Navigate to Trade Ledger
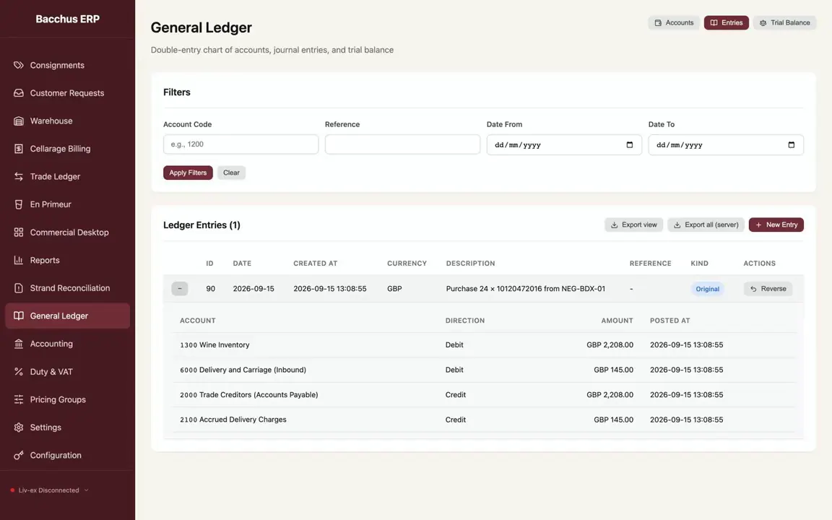Screen dimensions: 832x520 (x=67, y=177)
